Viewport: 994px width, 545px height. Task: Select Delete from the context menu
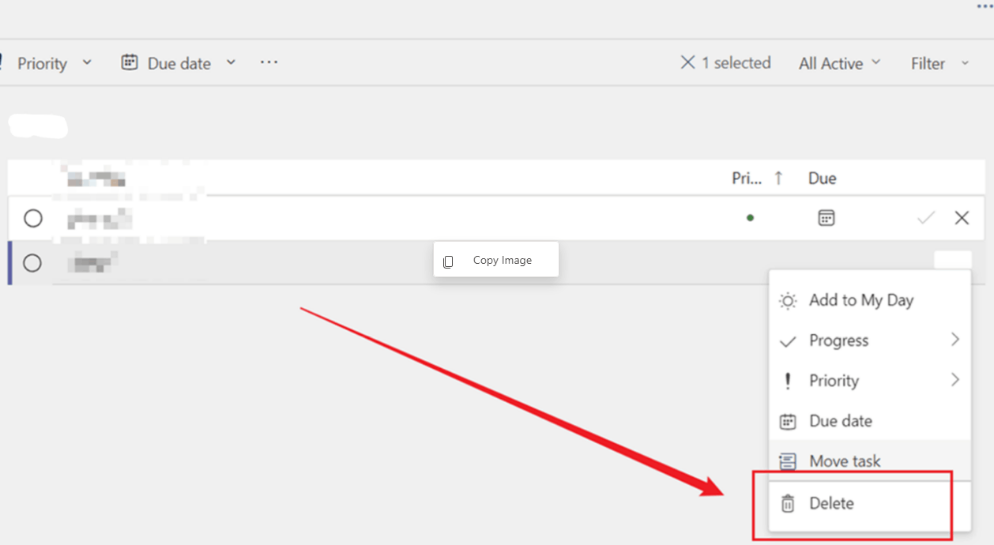click(831, 503)
